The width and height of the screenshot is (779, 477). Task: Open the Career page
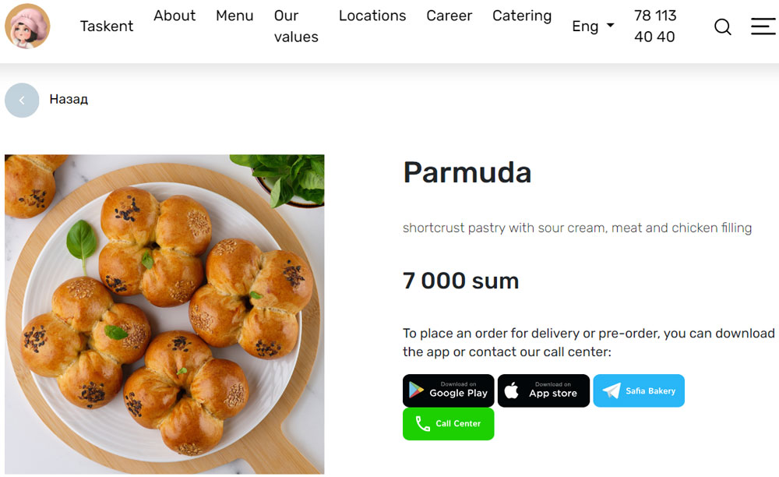coord(449,16)
